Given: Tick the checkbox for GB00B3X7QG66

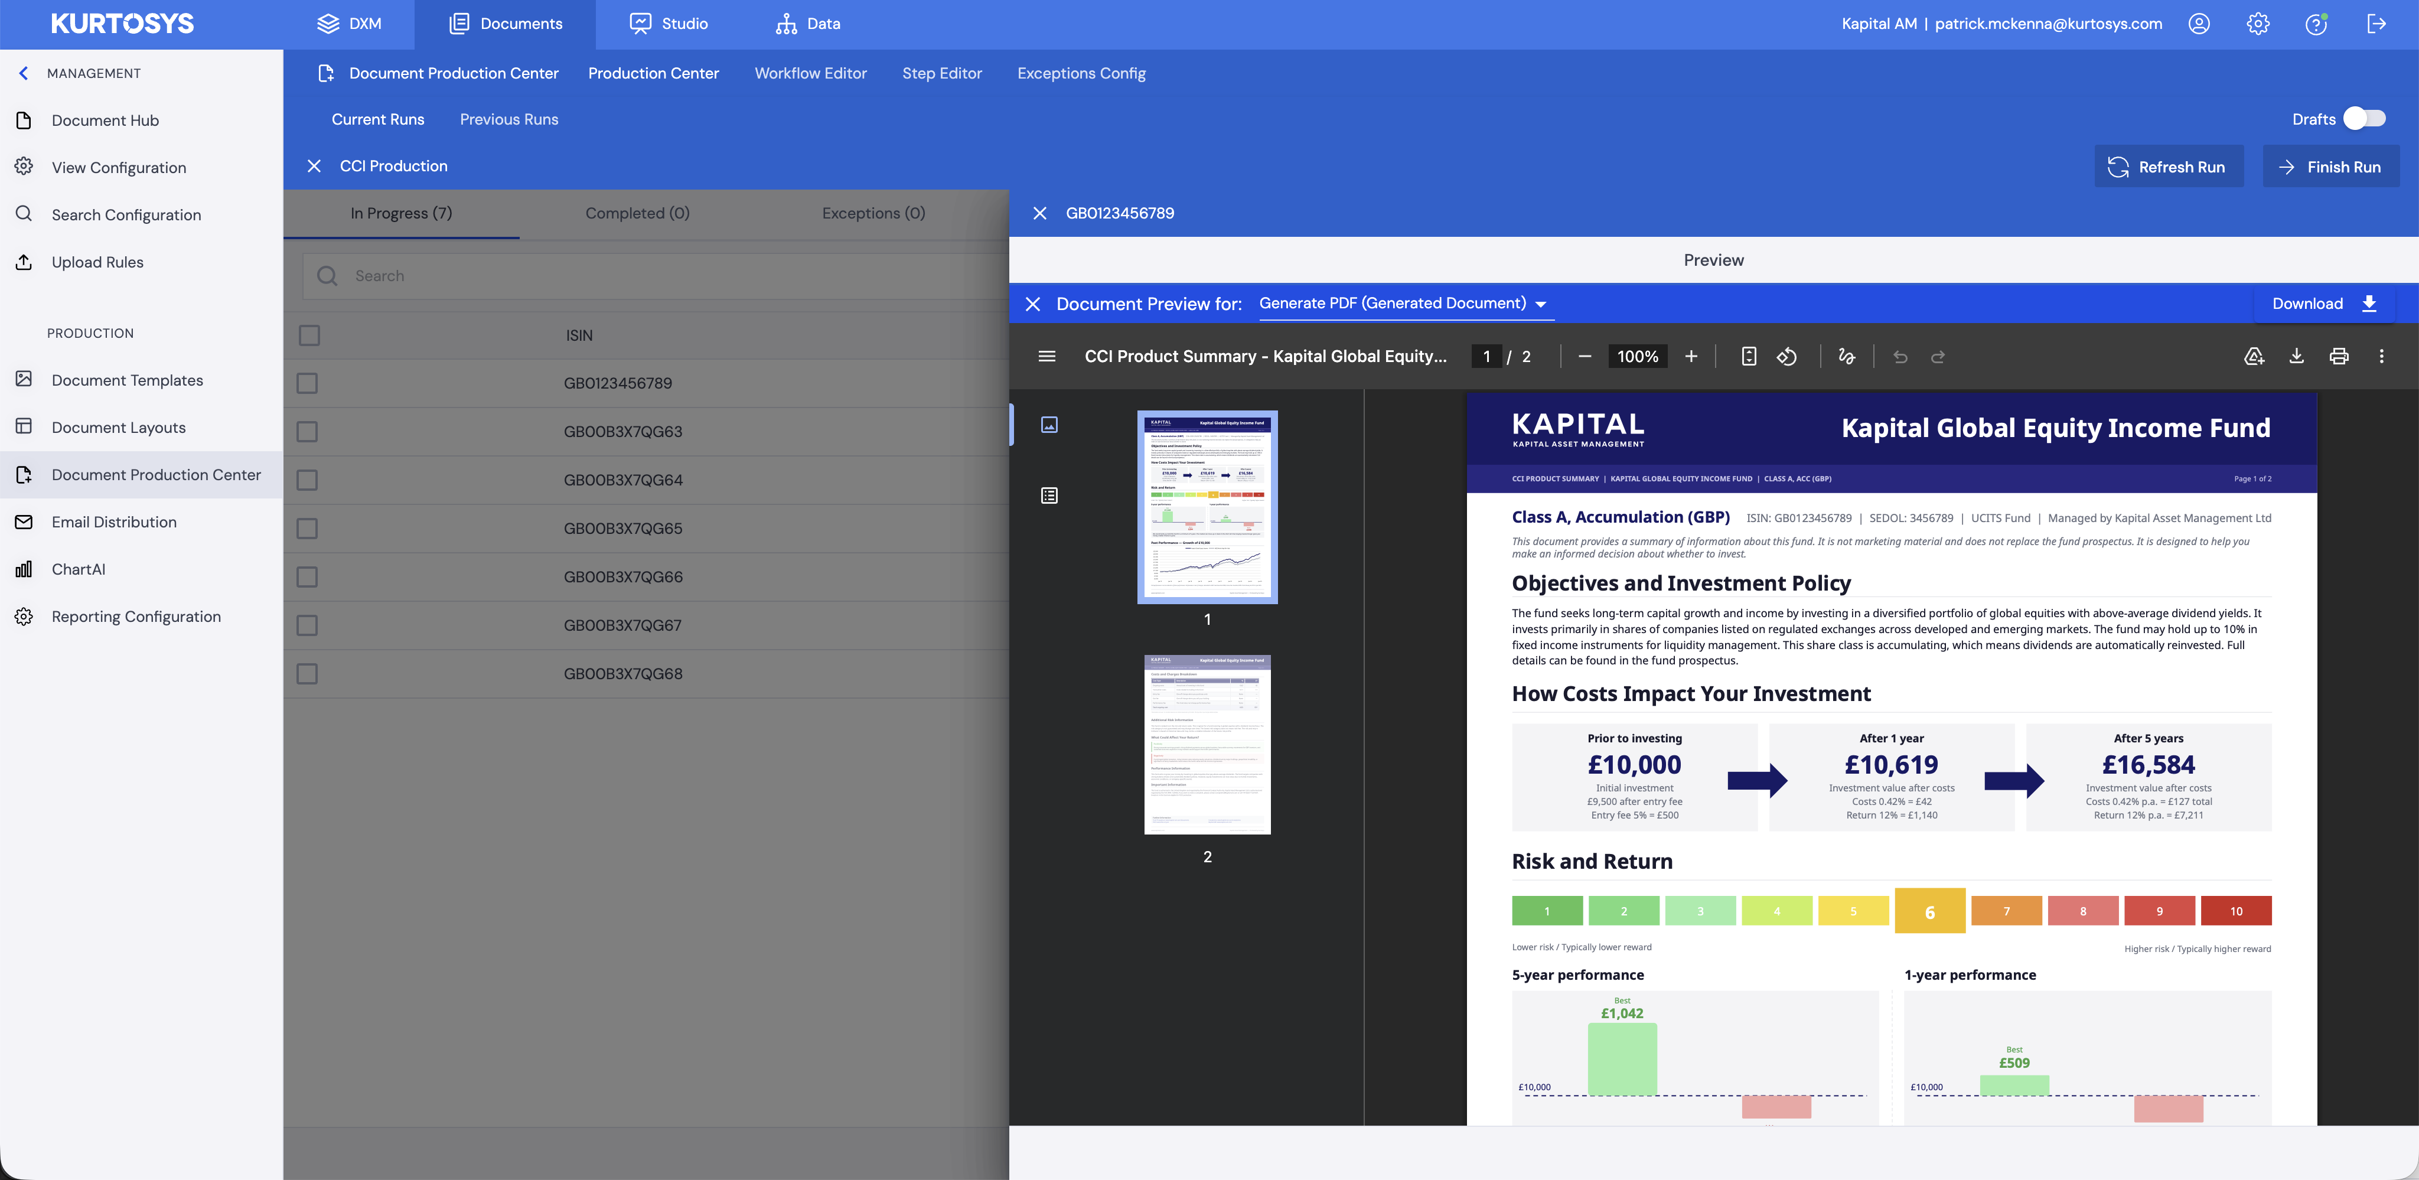Looking at the screenshot, I should point(307,576).
